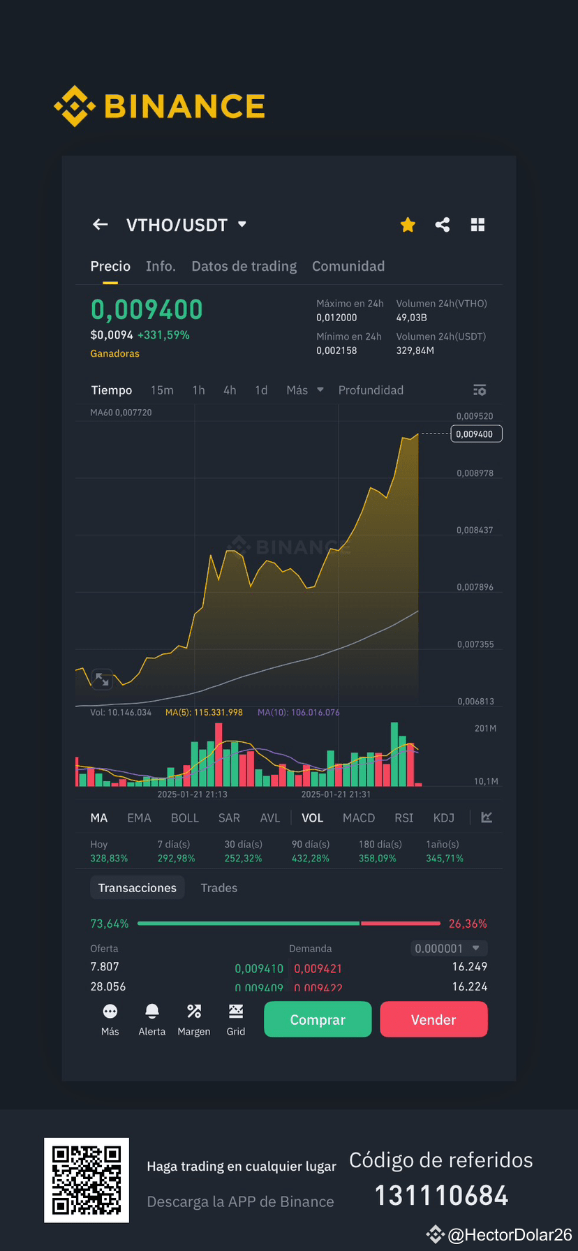Open the Comunidad tab
578x1251 pixels.
click(x=348, y=266)
